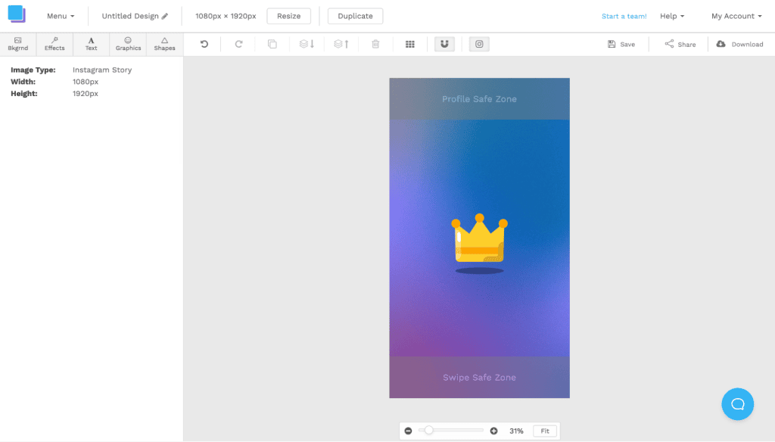Click the Swipe Safe Zone overlay
The height and width of the screenshot is (442, 775).
479,377
